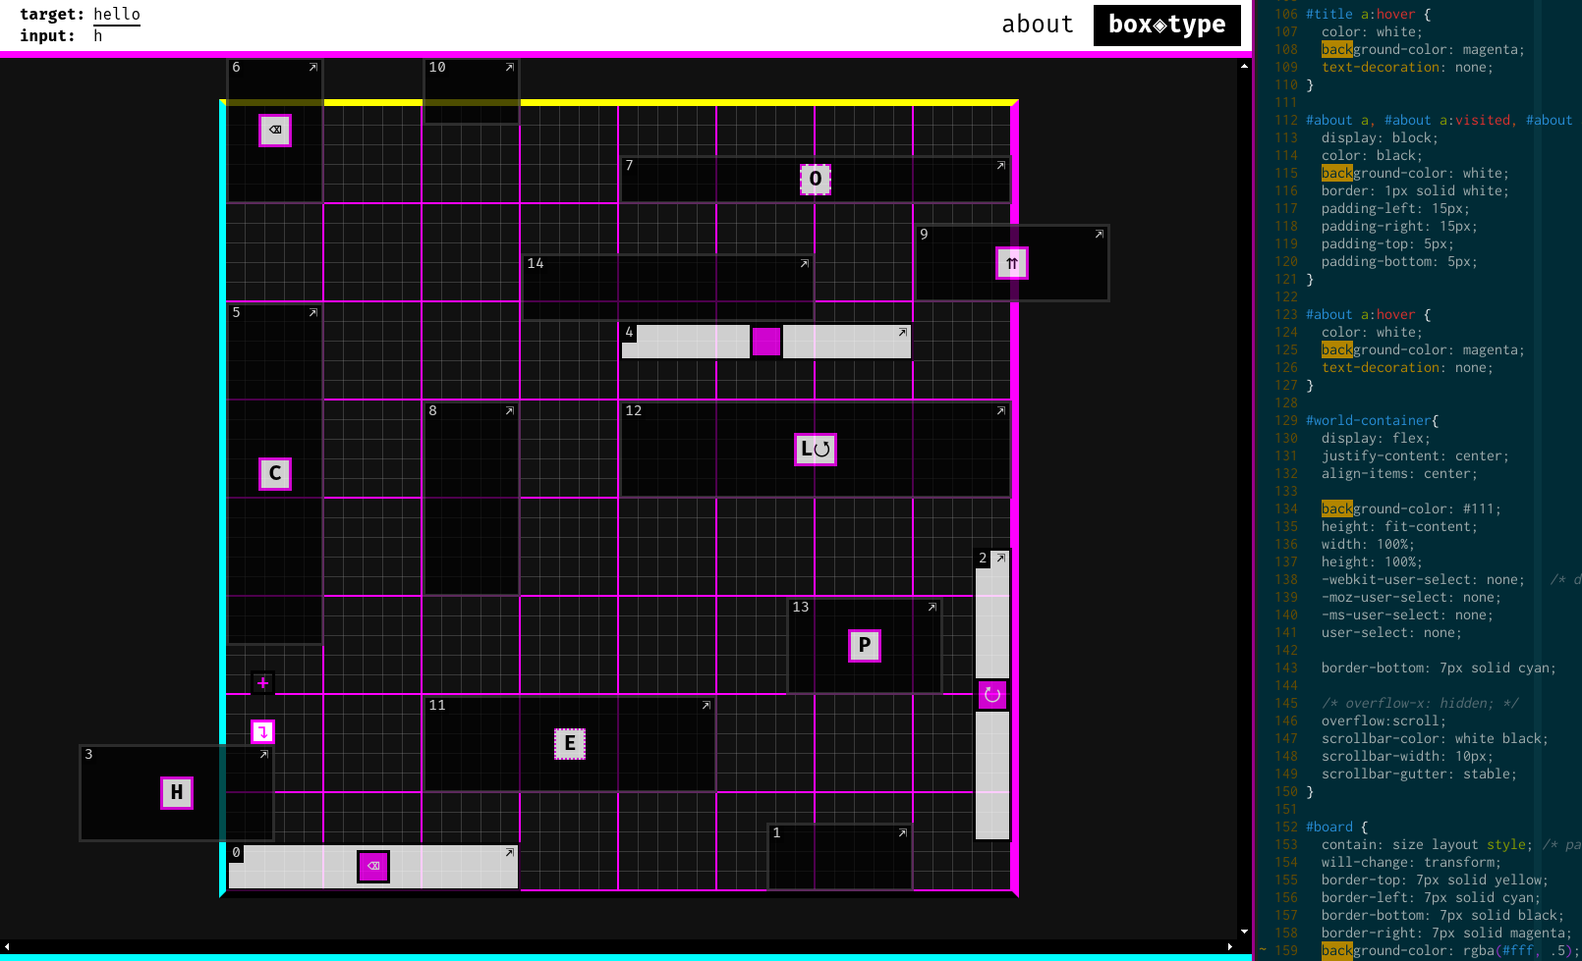Click the E letter tile in box 11

click(x=570, y=744)
